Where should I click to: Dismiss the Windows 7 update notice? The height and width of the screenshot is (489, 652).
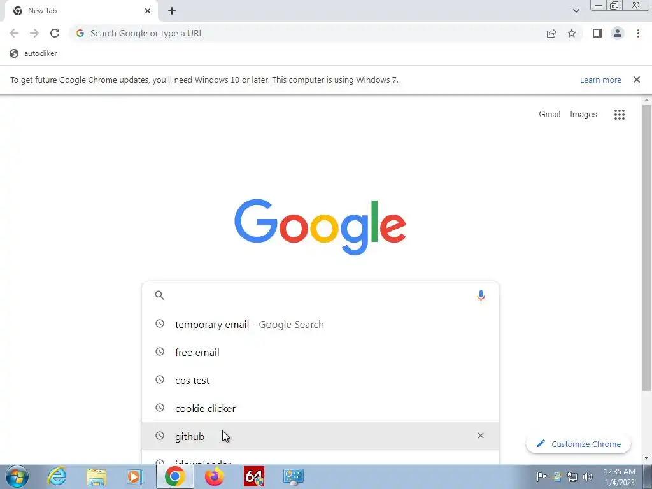tap(637, 80)
